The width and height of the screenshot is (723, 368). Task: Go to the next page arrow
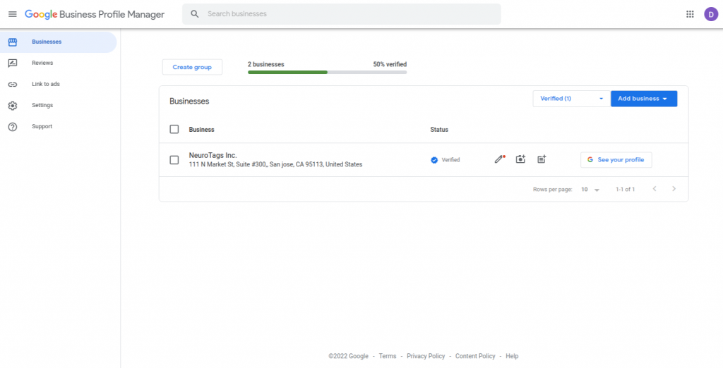click(x=674, y=189)
